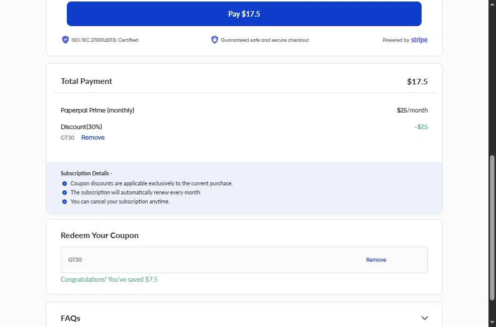The image size is (496, 327).
Task: Click the Pay $17.5 button
Action: click(x=244, y=14)
